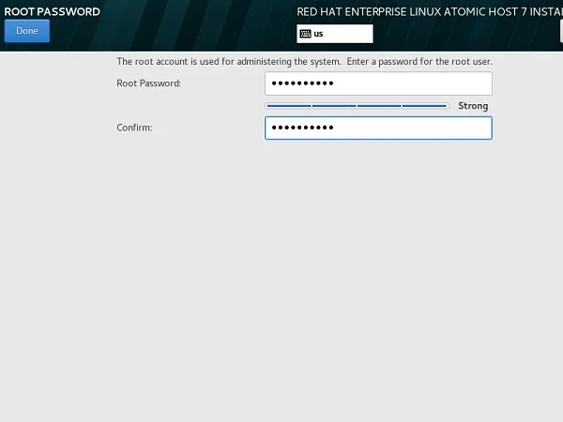Click the Done button
Screen dimensions: 563x422
click(x=27, y=31)
